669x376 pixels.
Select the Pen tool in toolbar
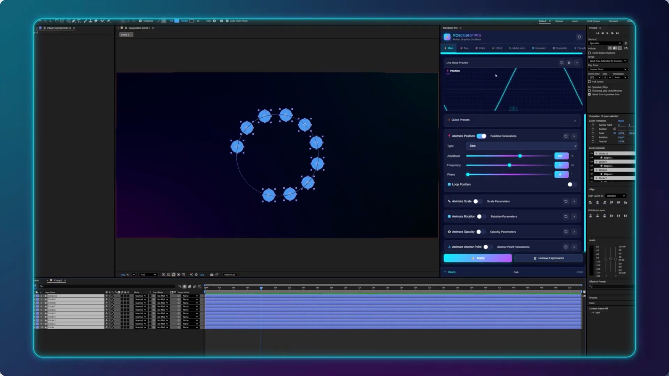[73, 21]
